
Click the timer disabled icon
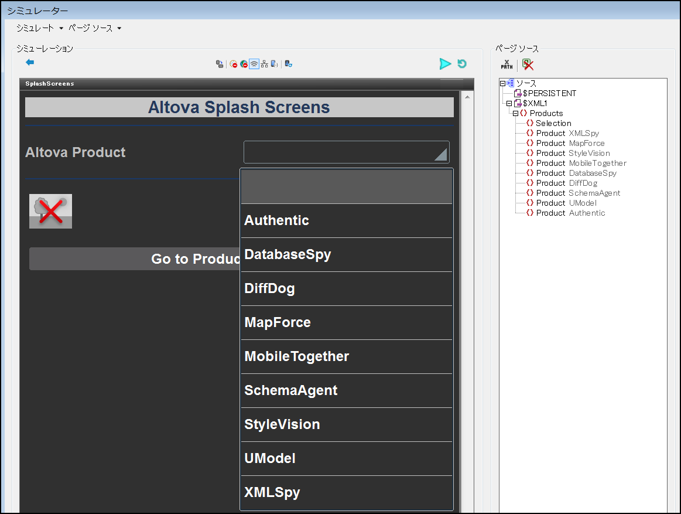point(233,64)
